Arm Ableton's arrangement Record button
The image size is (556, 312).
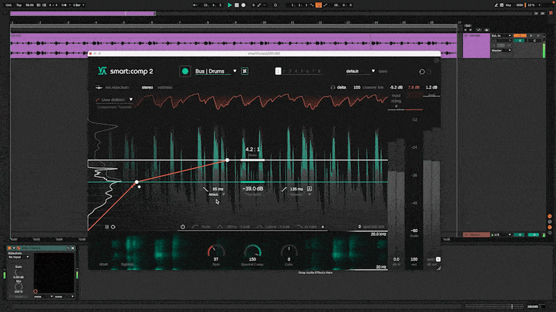(x=243, y=5)
